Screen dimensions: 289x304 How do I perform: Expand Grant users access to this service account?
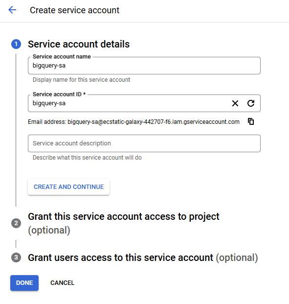tap(143, 257)
